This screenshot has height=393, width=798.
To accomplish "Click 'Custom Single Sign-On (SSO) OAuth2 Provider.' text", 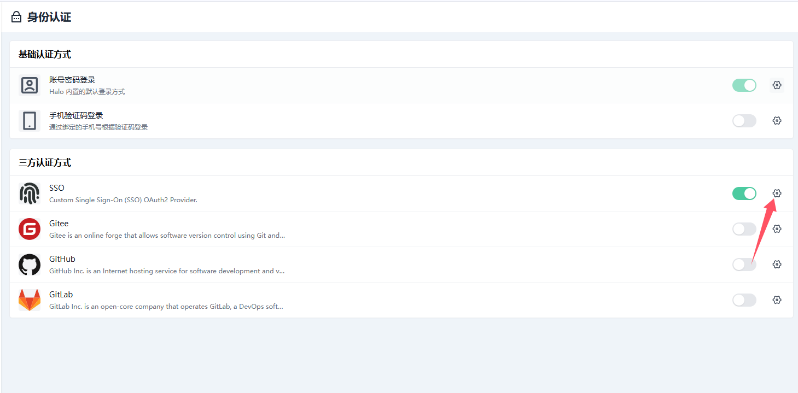I will pos(123,200).
